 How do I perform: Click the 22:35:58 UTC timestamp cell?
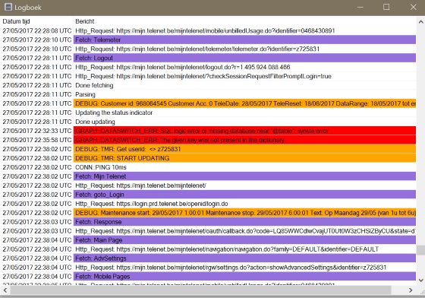pos(37,140)
